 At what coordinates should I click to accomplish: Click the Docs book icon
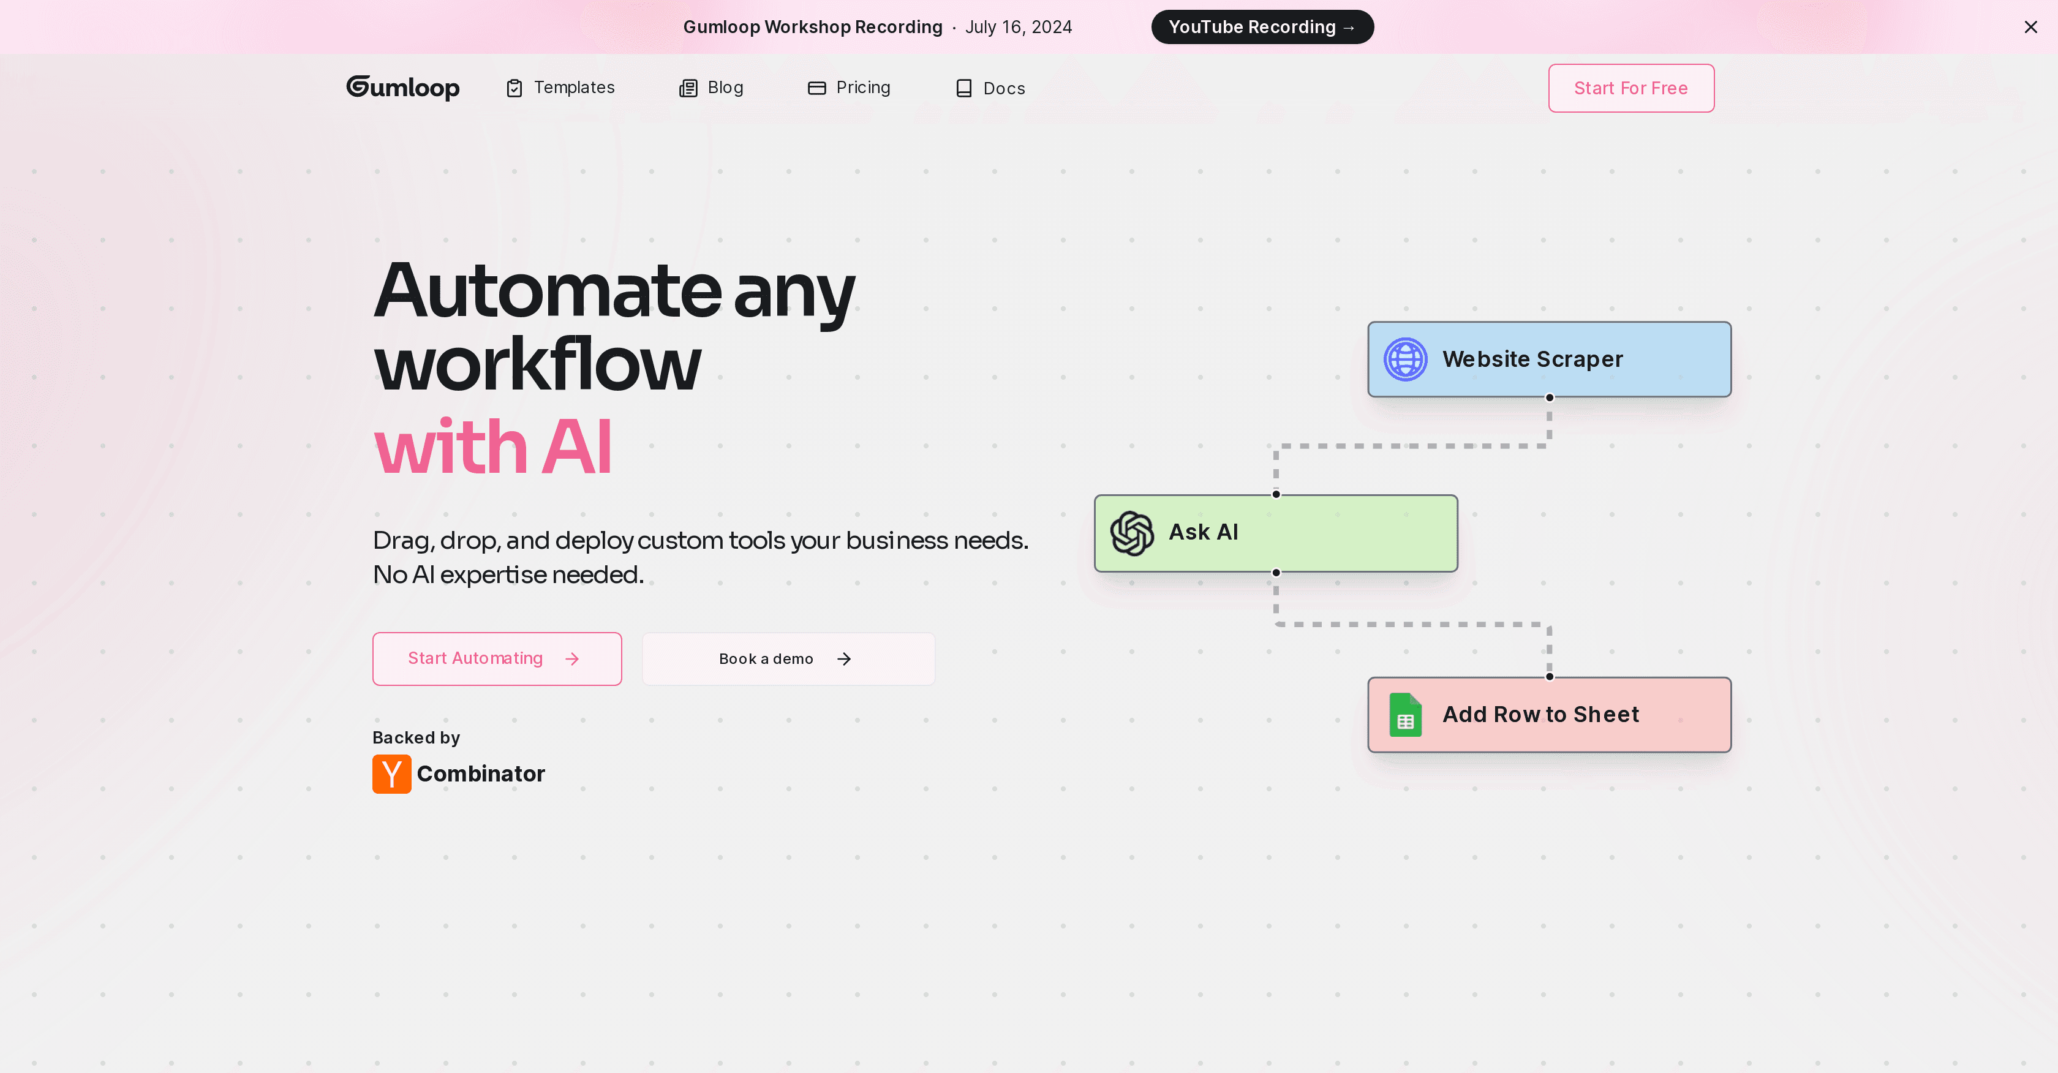tap(963, 88)
